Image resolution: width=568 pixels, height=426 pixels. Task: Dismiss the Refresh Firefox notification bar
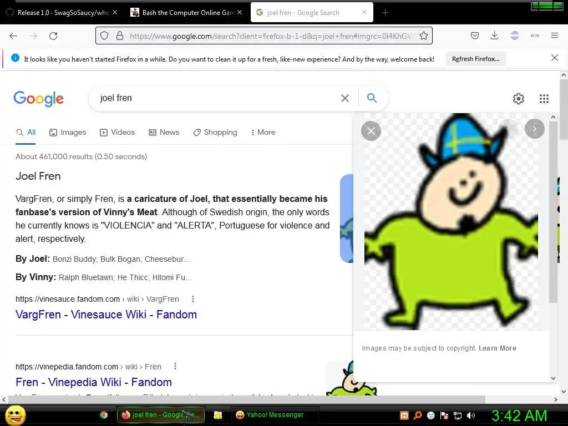[x=554, y=58]
